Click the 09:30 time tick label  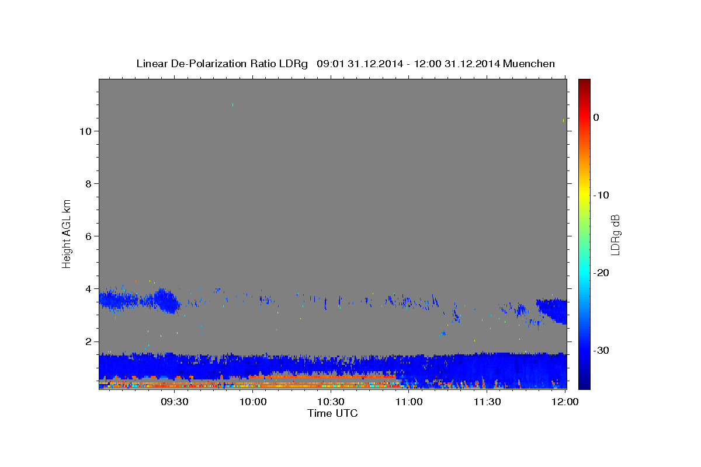click(x=174, y=402)
